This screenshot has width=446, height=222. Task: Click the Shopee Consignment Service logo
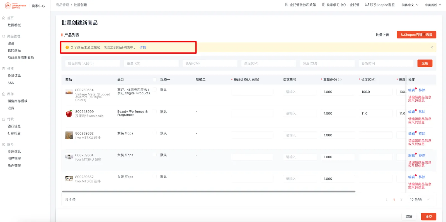click(16, 6)
